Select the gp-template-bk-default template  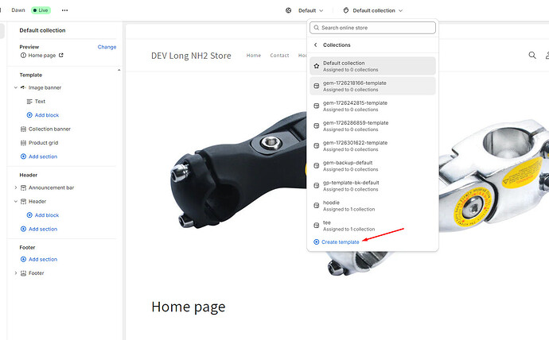pos(372,186)
